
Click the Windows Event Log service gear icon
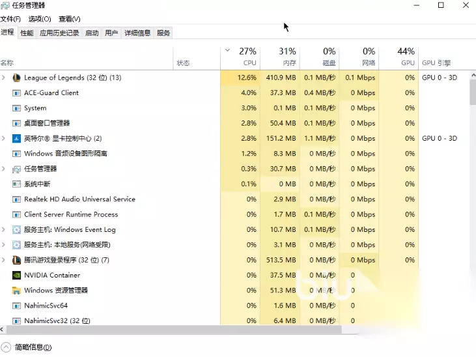click(x=16, y=230)
